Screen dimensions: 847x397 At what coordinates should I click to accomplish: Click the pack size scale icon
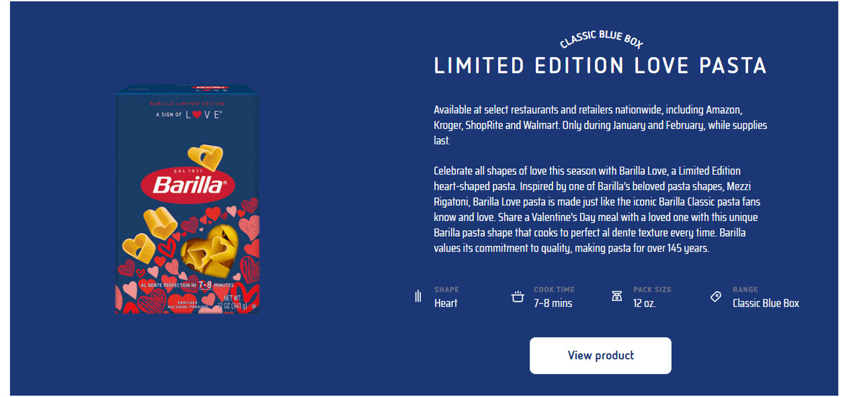click(617, 296)
